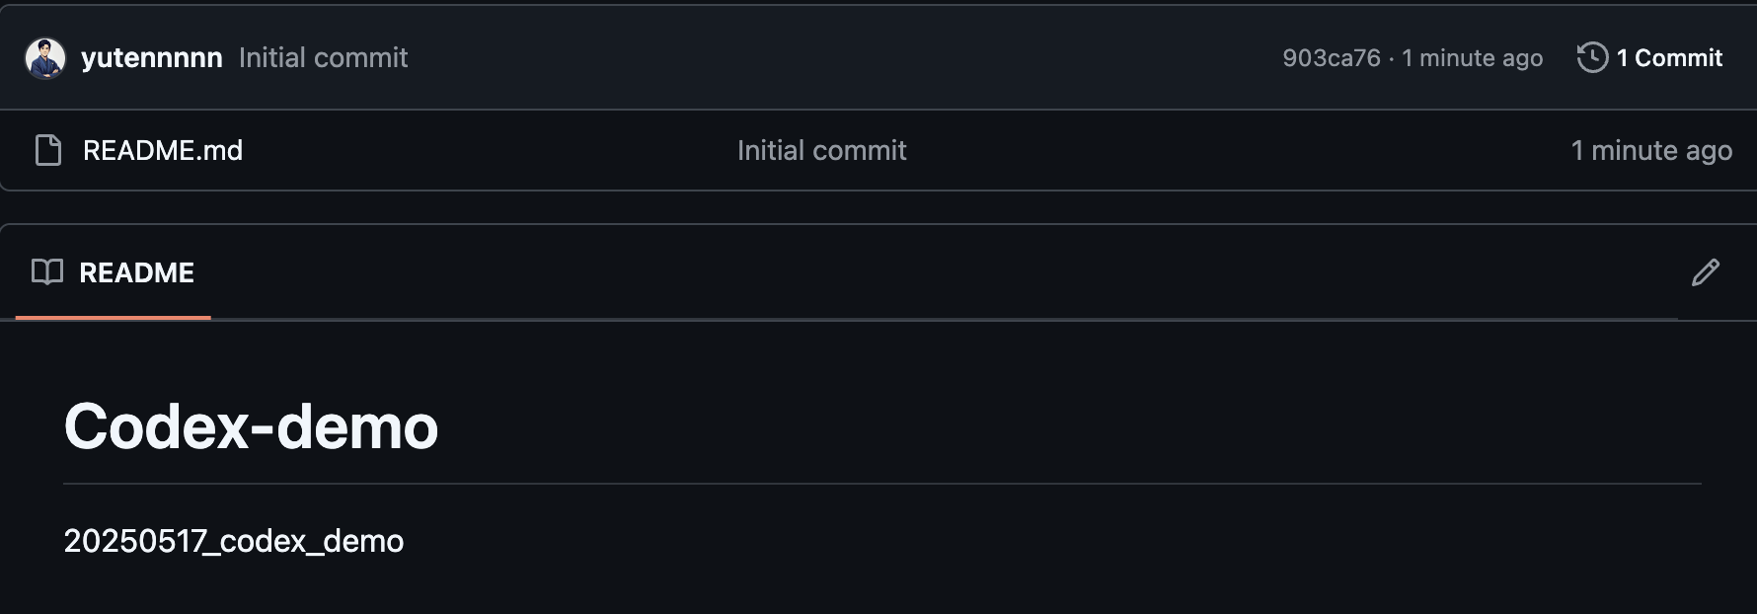The width and height of the screenshot is (1757, 614).
Task: Open commit hash 903ca76
Action: 1331,58
